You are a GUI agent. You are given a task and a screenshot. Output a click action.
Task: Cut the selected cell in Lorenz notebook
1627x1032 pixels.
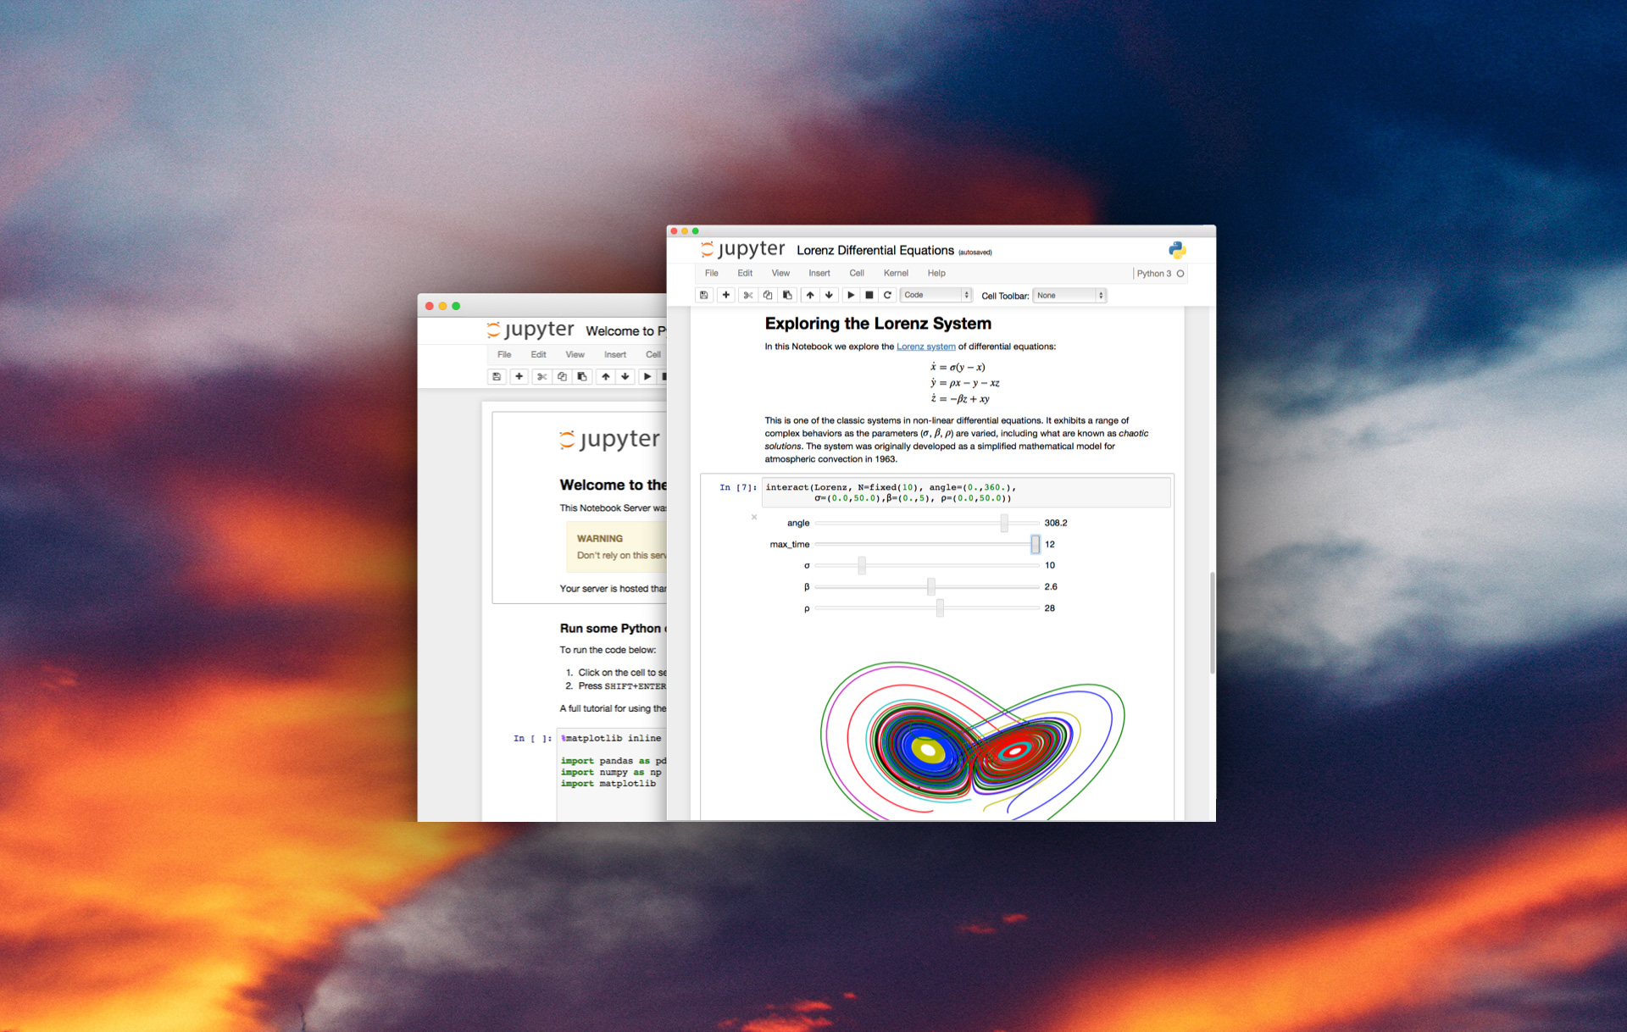coord(748,295)
